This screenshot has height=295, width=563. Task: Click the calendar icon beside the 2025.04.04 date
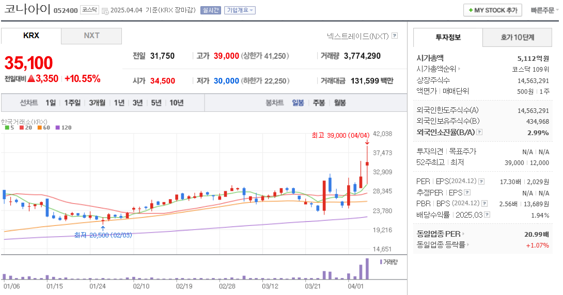[x=105, y=11]
